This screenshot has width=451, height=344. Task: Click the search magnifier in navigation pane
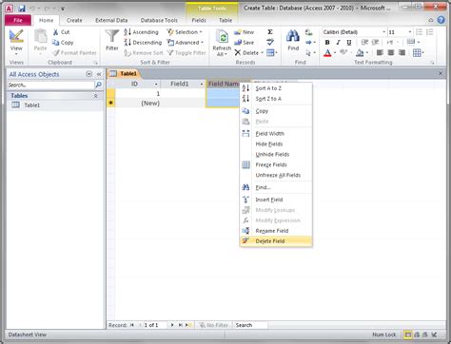coord(99,85)
